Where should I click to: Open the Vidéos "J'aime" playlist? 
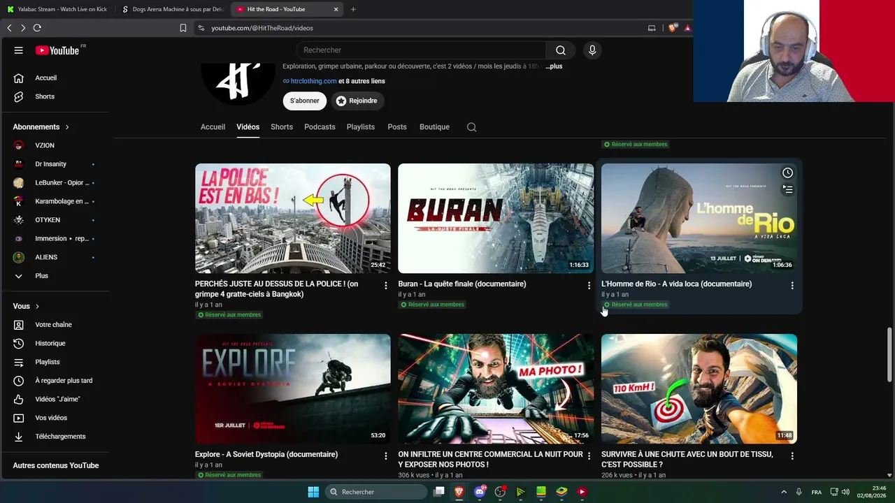[x=57, y=399]
